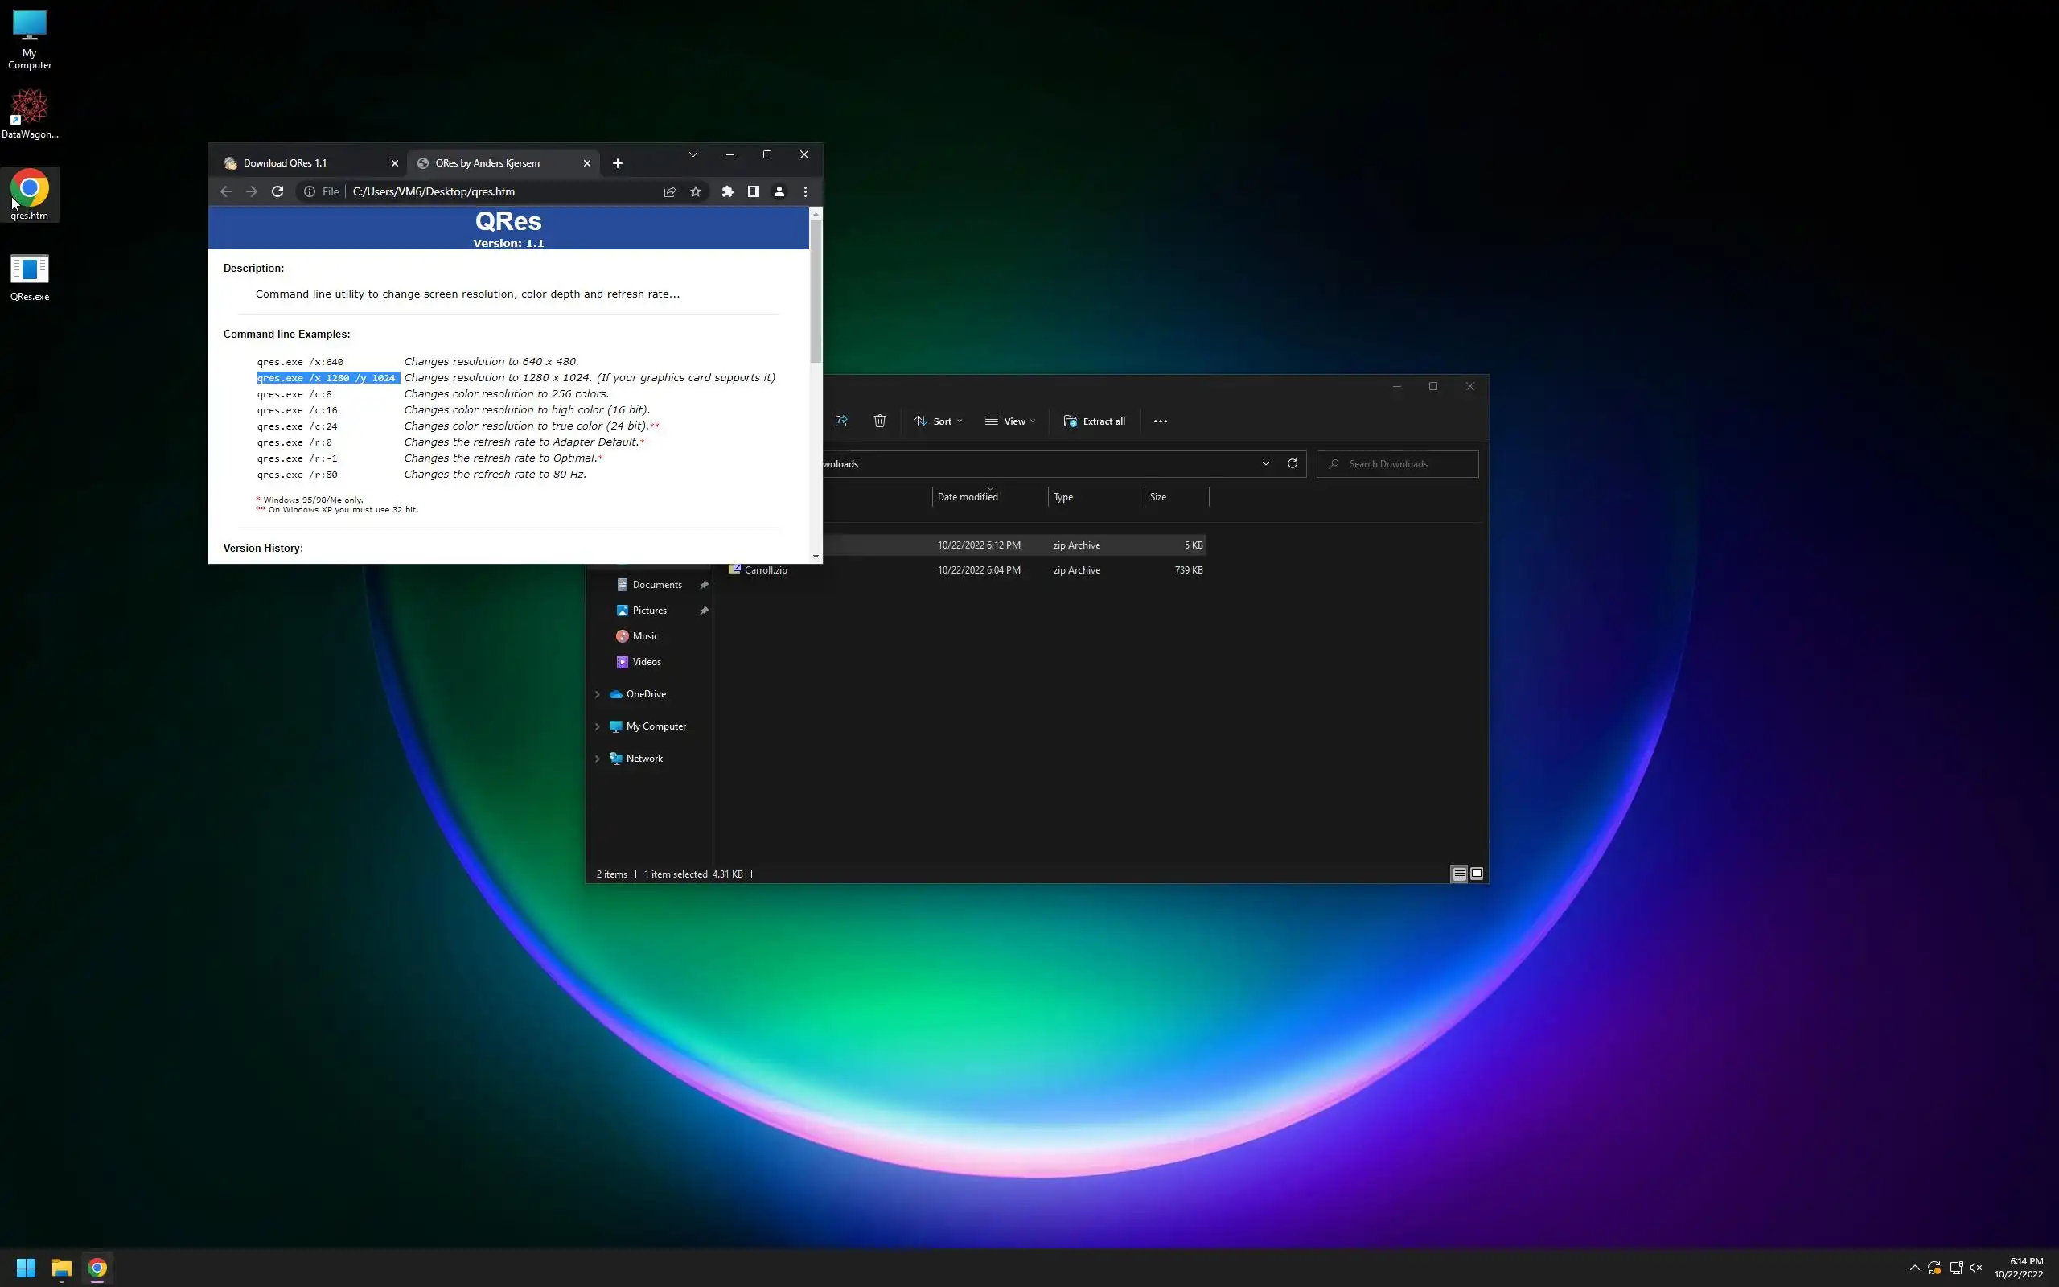Open Chrome extensions puzzle icon
The width and height of the screenshot is (2059, 1287).
coord(727,191)
